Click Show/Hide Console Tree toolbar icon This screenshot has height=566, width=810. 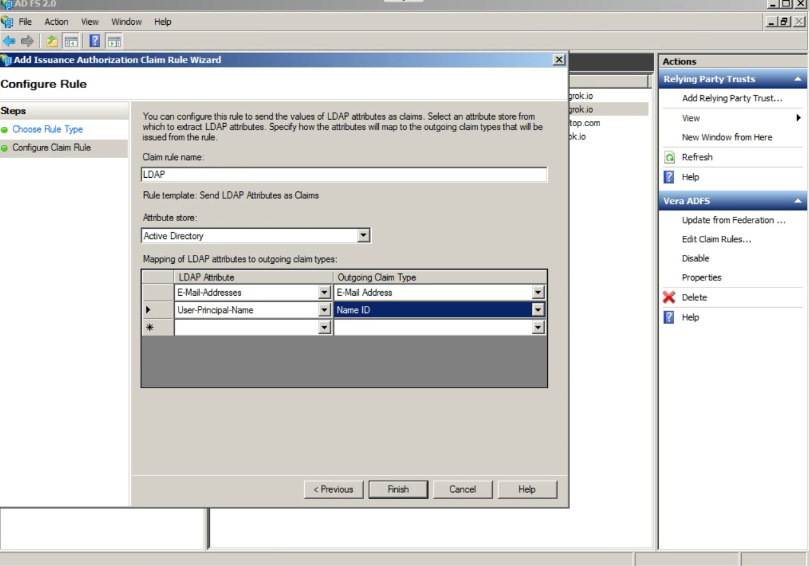71,41
